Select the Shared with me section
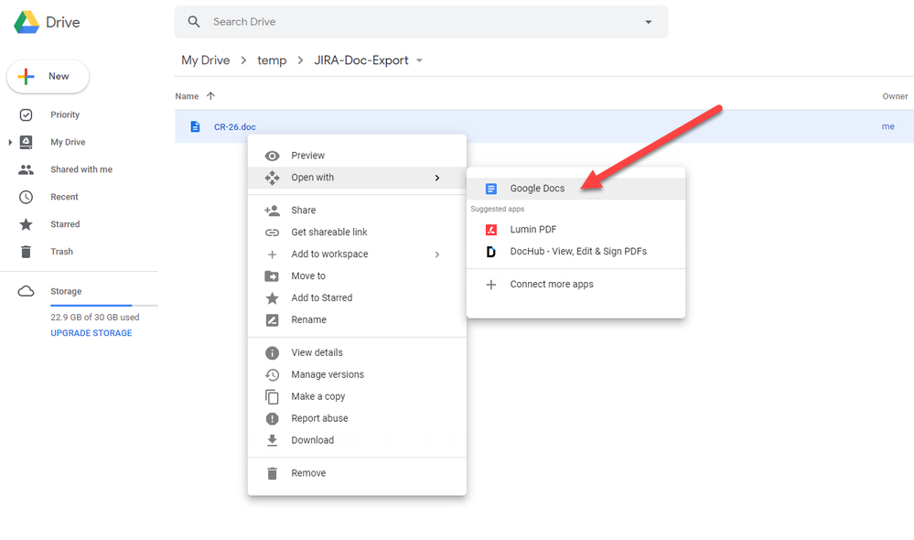 [81, 168]
